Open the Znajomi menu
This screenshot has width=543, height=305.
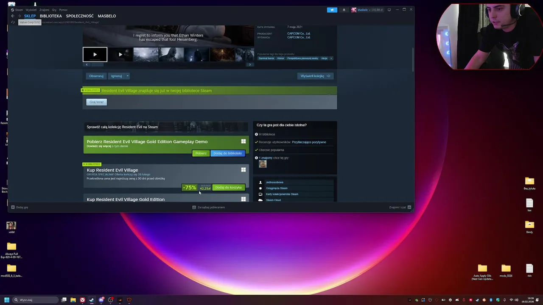point(44,10)
